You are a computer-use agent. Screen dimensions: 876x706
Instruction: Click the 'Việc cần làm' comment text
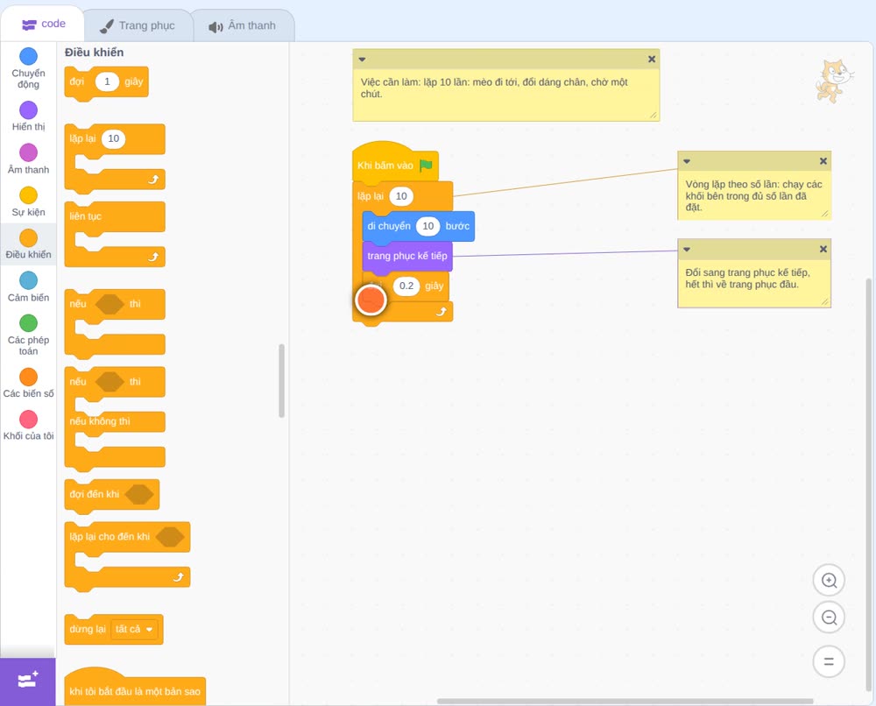click(494, 88)
